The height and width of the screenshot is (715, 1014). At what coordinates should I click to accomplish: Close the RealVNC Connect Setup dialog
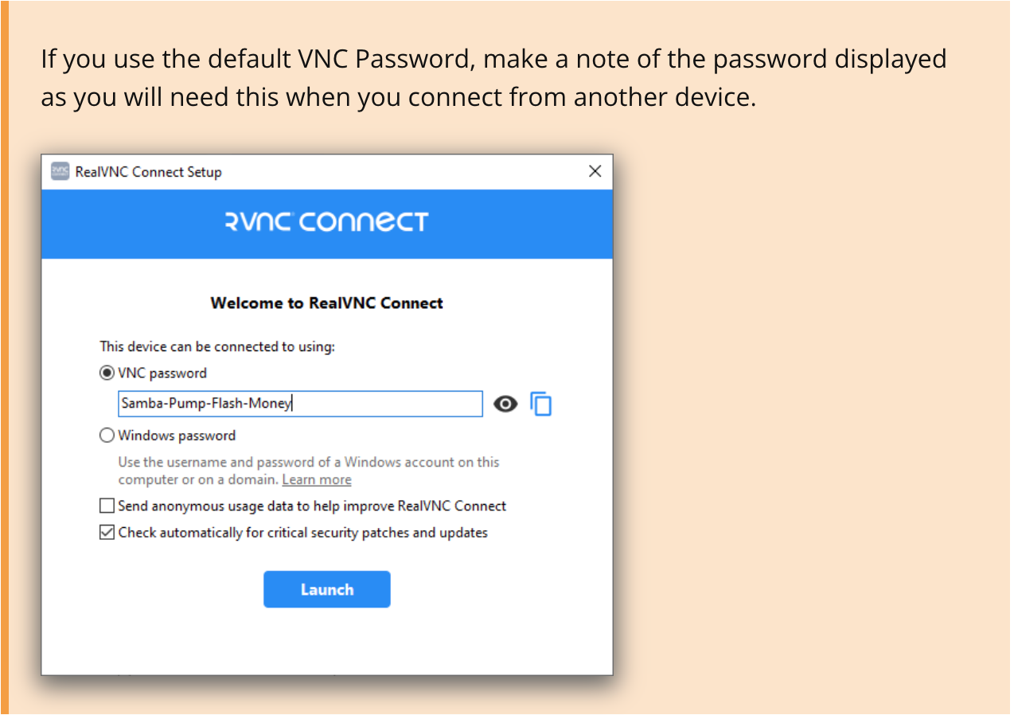[x=595, y=171]
